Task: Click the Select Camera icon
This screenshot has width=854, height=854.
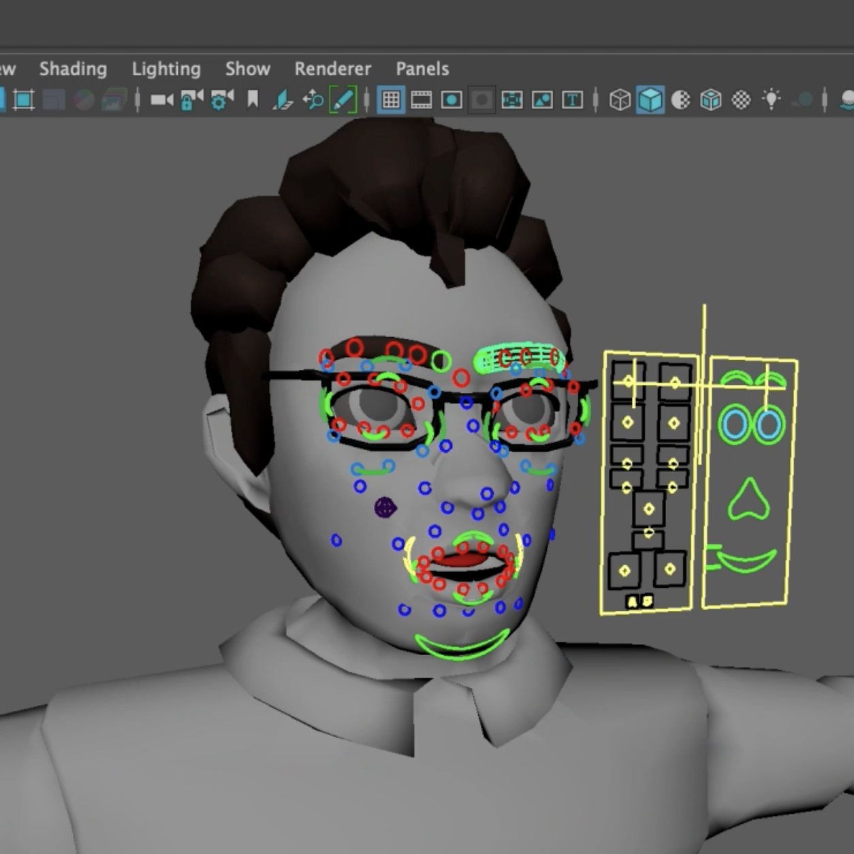Action: point(161,100)
